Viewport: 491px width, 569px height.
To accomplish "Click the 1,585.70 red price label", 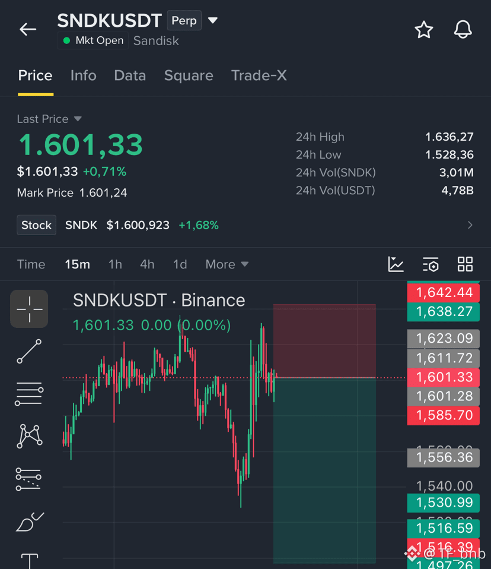I will (x=443, y=416).
